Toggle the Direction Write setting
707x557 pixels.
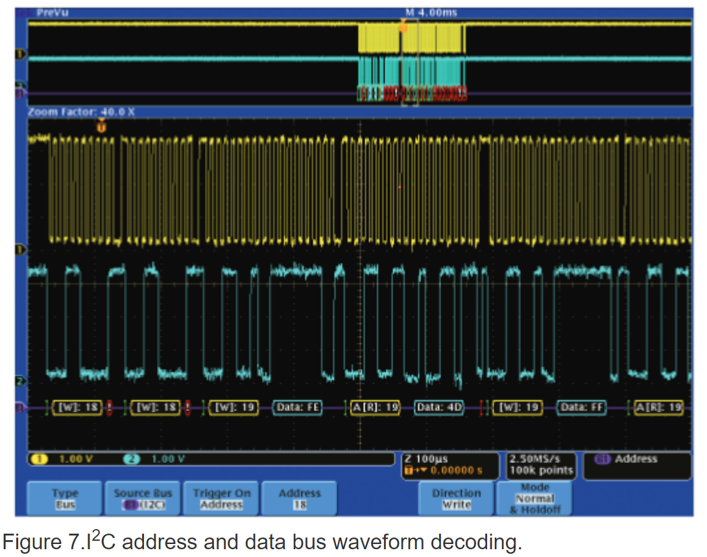point(457,499)
